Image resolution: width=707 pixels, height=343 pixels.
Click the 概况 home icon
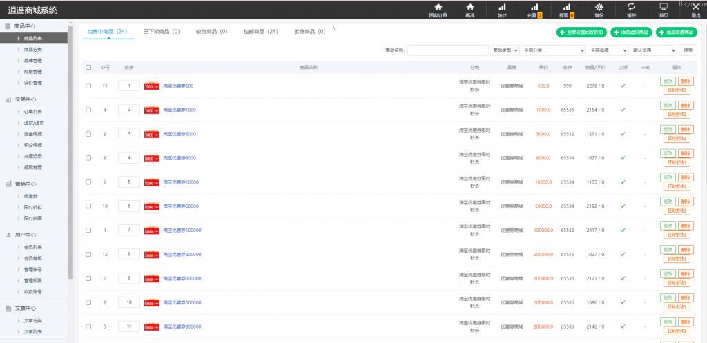coord(470,10)
